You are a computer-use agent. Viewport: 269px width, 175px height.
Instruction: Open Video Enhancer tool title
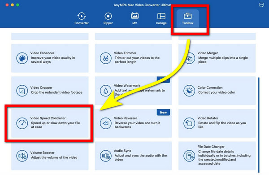pos(42,53)
